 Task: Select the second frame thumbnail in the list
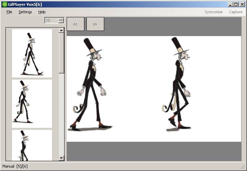[x=32, y=104]
